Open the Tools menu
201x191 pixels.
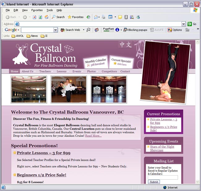(49, 10)
